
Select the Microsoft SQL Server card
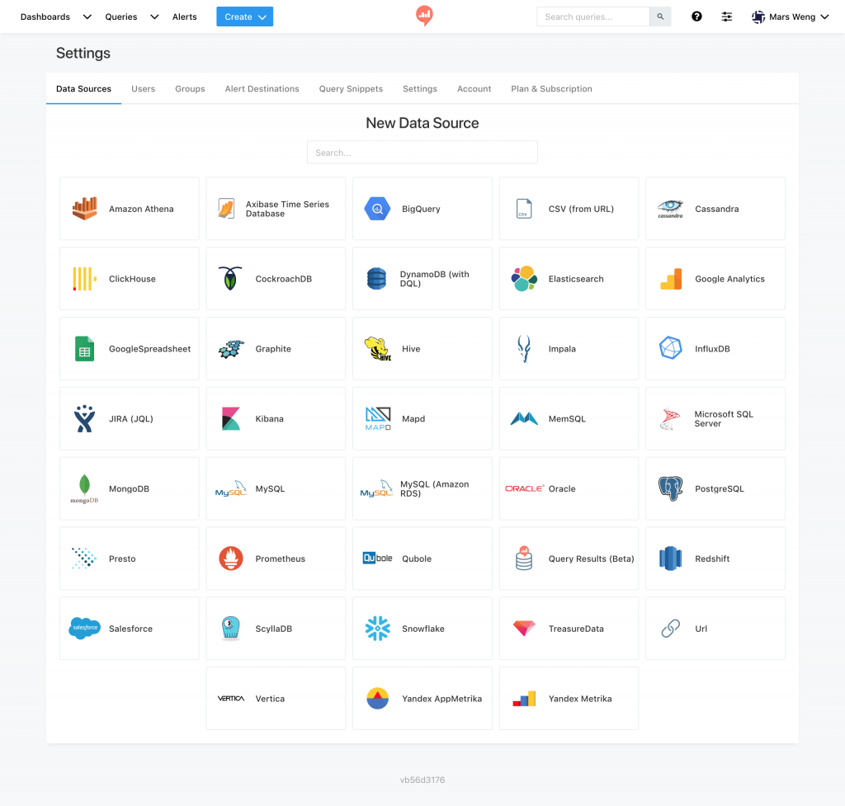coord(715,418)
